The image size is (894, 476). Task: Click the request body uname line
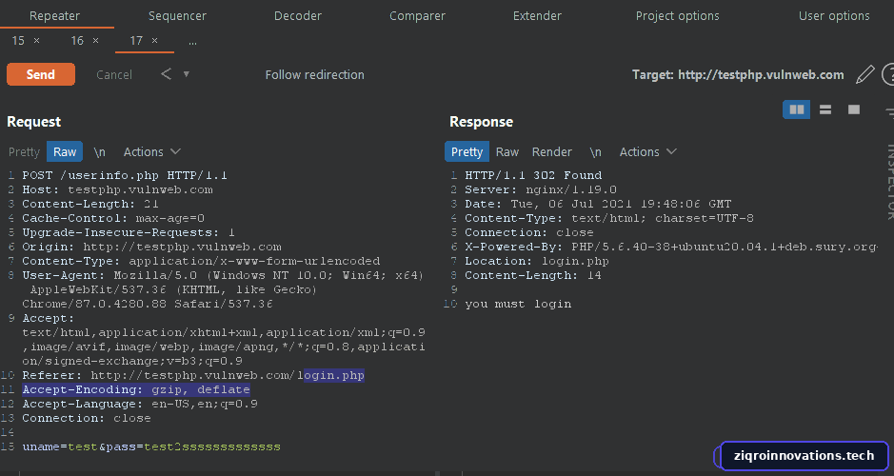151,446
